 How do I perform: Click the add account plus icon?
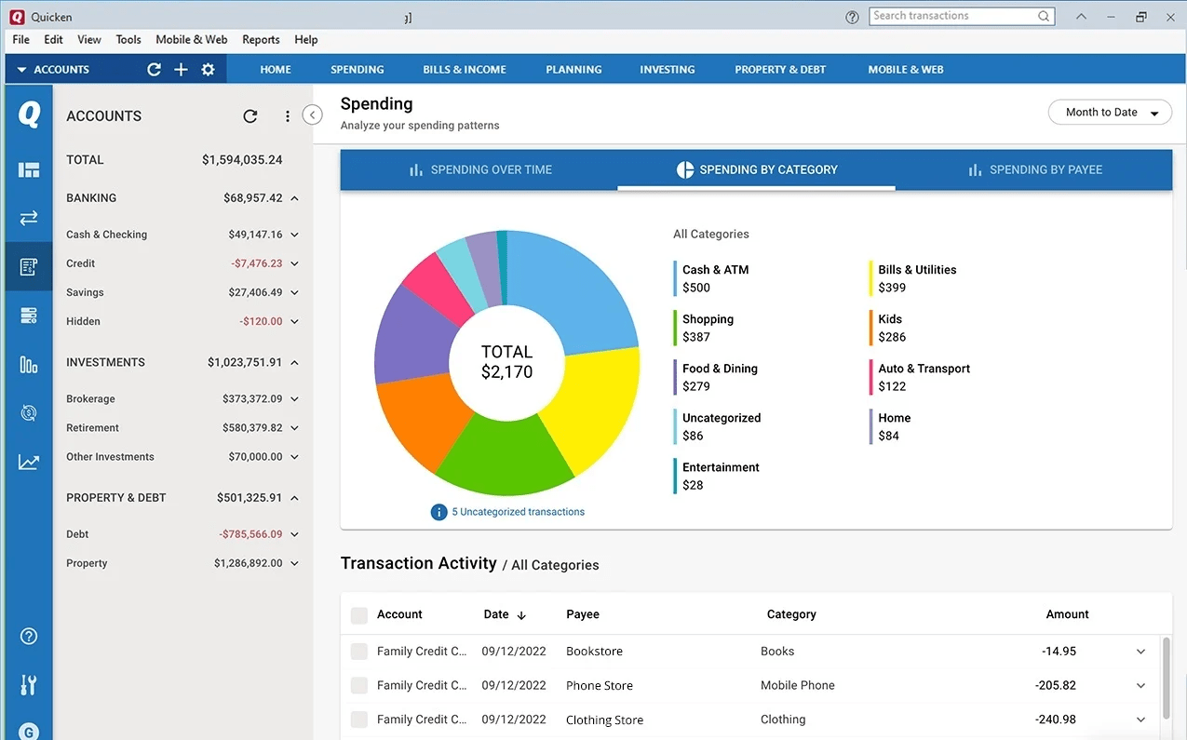(x=181, y=70)
